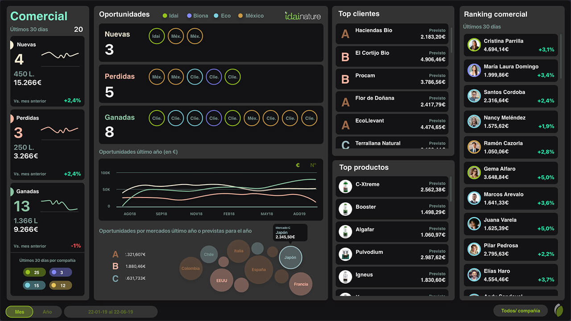Screen dimensions: 571x321
Task: Show chart by number (Nº)
Action: [x=313, y=165]
